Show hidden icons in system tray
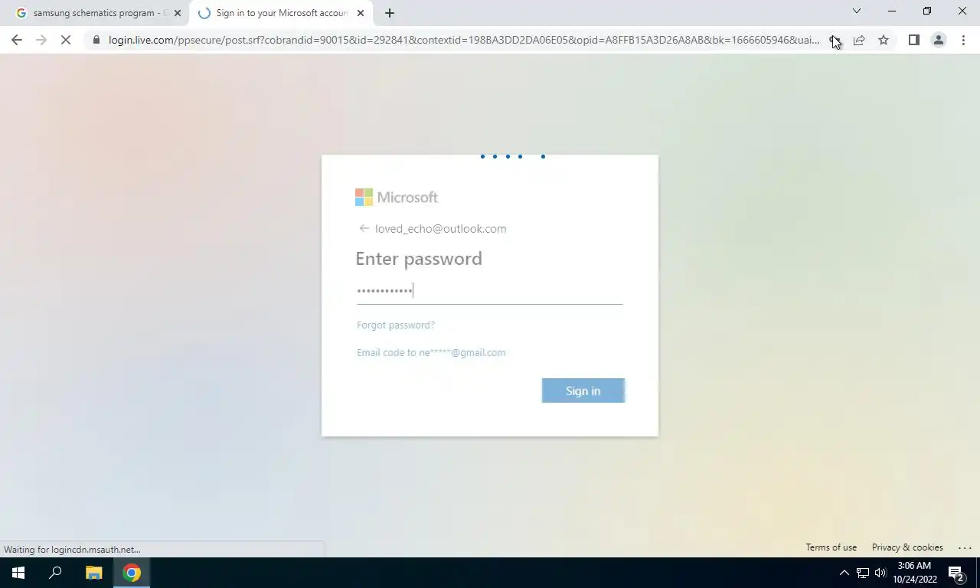980x588 pixels. pyautogui.click(x=844, y=573)
